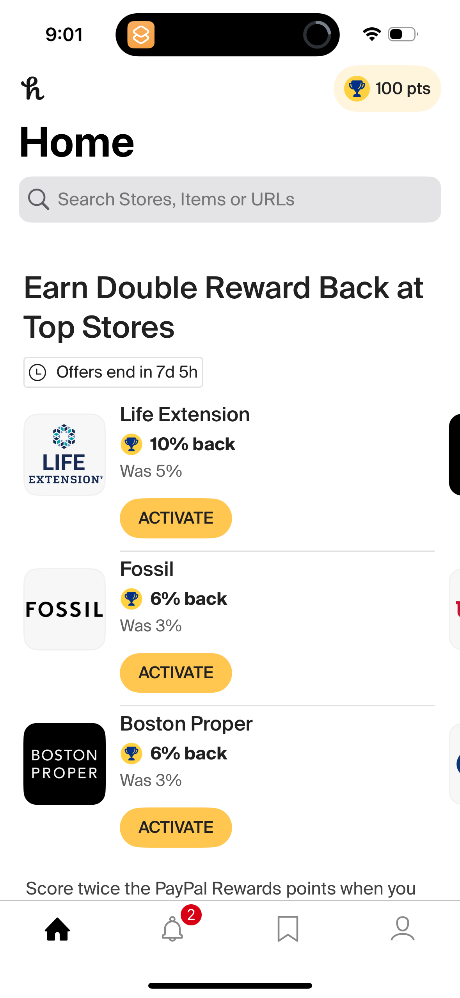Image resolution: width=460 pixels, height=998 pixels.
Task: Activate the Boston Proper 6% back offer
Action: (176, 827)
